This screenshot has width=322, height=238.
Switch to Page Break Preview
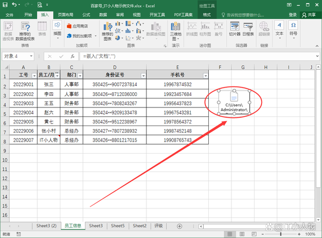click(x=254, y=234)
